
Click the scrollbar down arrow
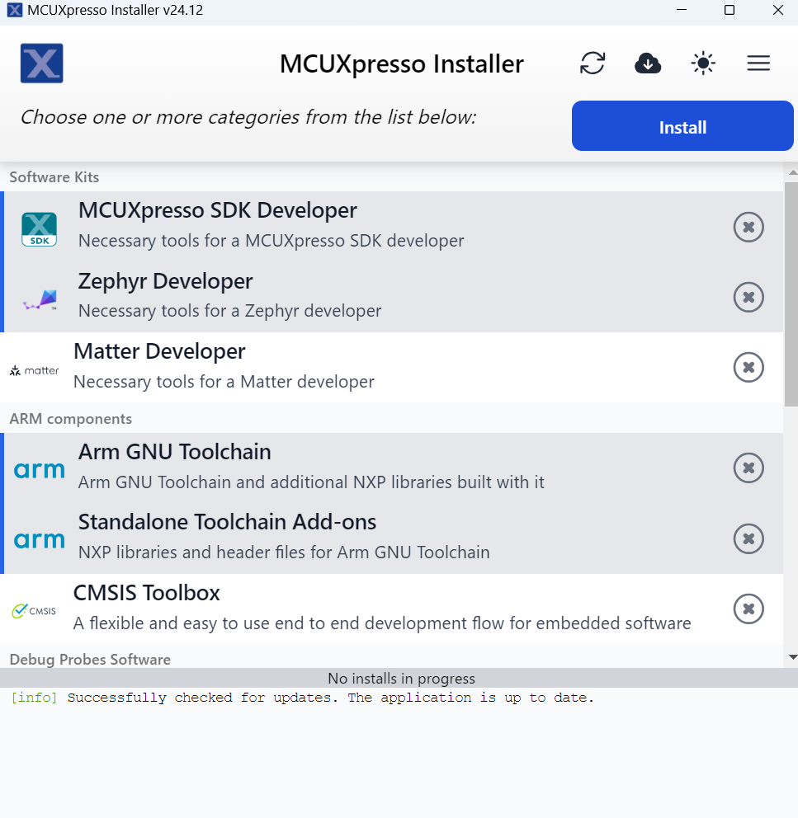coord(793,657)
